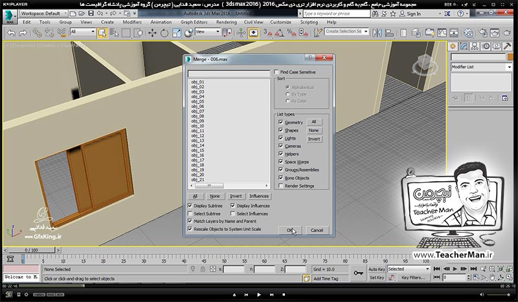Click the Pan View hand icon
Viewport: 518px width, 302px height.
[x=492, y=277]
